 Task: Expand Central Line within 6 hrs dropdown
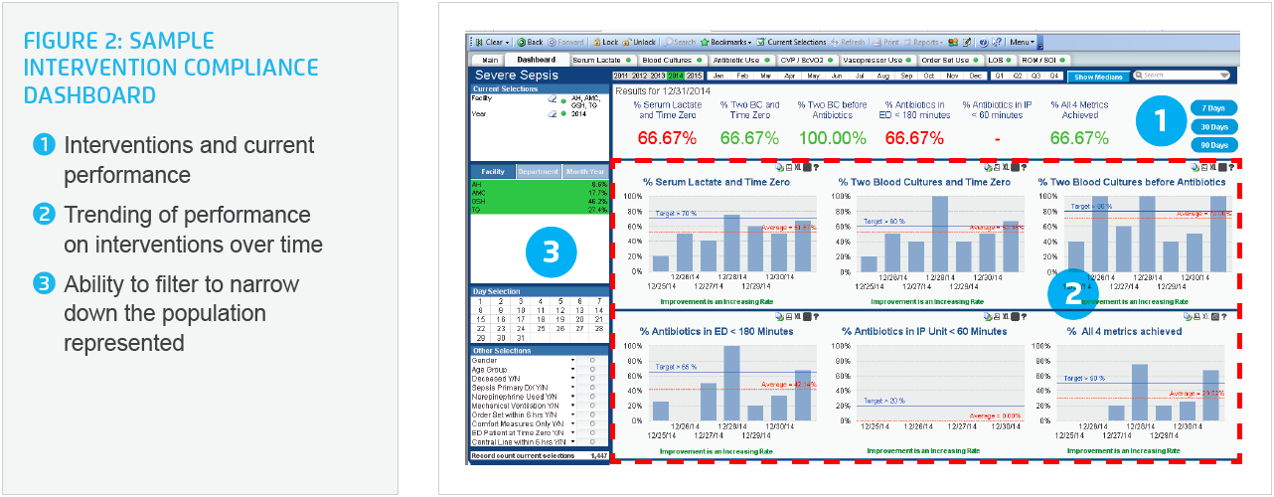coord(573,441)
